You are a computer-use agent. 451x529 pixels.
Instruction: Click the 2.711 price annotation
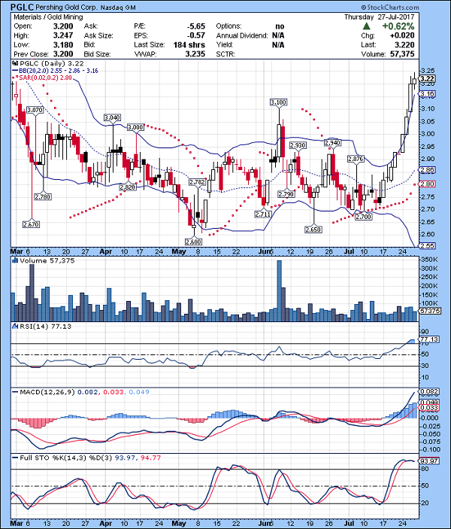pos(263,214)
